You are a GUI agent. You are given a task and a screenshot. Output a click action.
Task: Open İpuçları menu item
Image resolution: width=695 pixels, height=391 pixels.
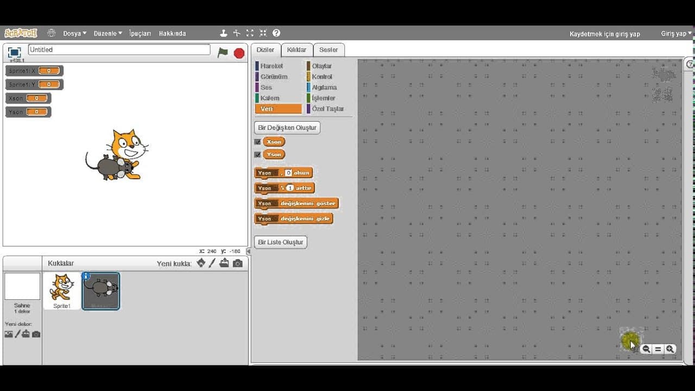140,33
